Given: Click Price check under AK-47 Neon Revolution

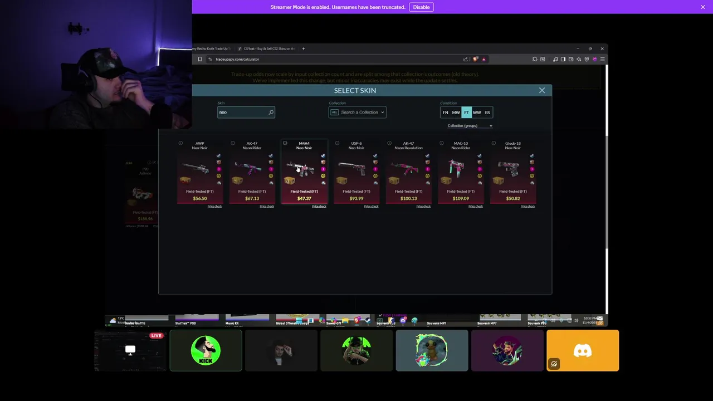Looking at the screenshot, I should [x=423, y=207].
